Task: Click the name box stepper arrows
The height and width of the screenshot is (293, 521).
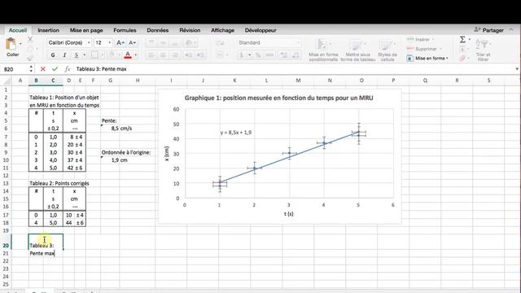Action: [x=31, y=68]
